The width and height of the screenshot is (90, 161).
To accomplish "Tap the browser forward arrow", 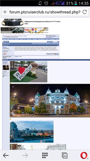I will (x=25, y=155).
